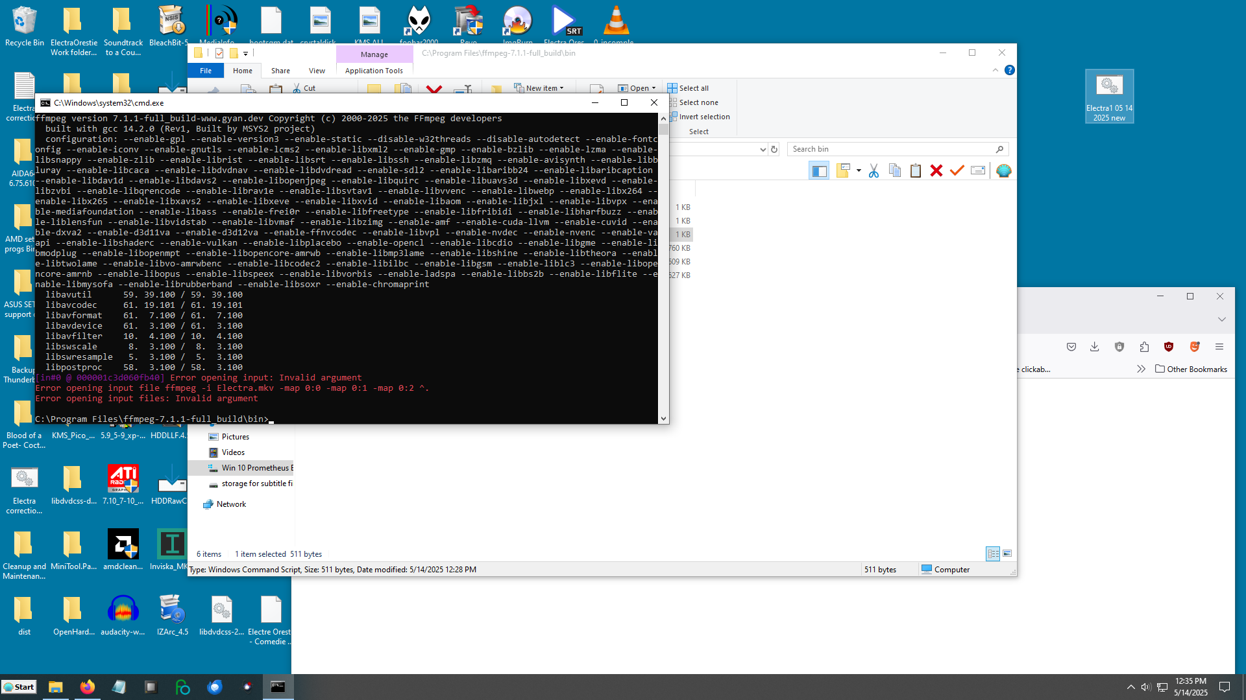Switch to the Home ribbon tab
The image size is (1246, 700).
click(243, 71)
